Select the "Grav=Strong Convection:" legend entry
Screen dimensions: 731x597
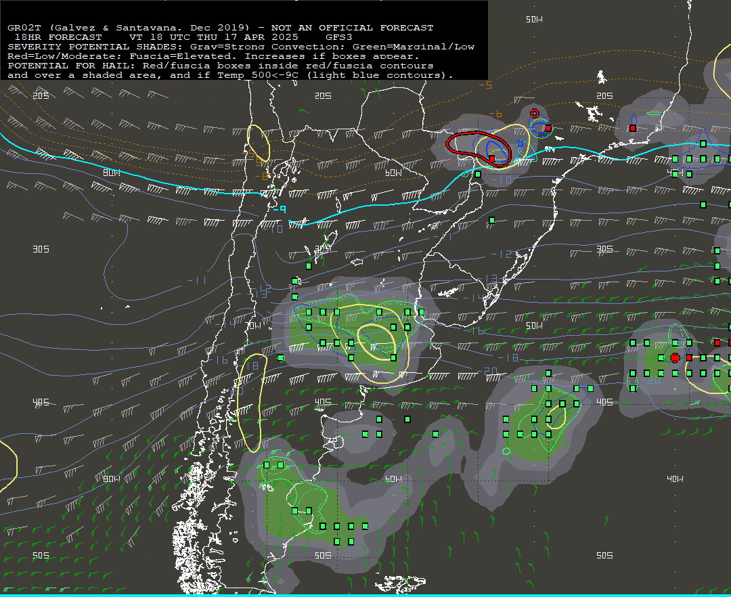pyautogui.click(x=267, y=47)
